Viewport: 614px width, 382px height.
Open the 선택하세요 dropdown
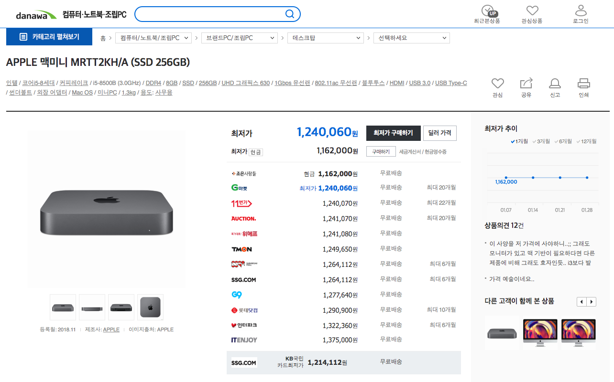(412, 38)
